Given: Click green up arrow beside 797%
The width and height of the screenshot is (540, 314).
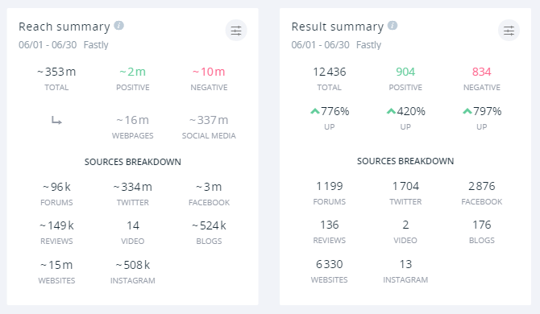Looking at the screenshot, I should [x=467, y=111].
